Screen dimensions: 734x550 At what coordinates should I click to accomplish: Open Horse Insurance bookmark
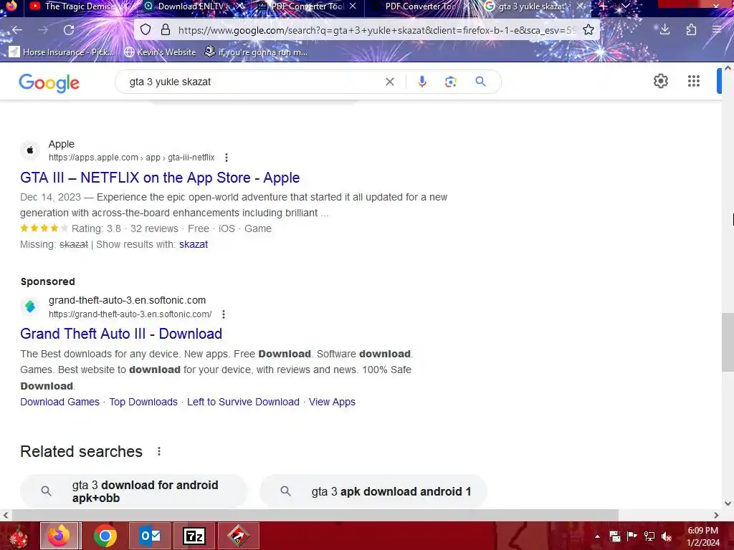(62, 52)
